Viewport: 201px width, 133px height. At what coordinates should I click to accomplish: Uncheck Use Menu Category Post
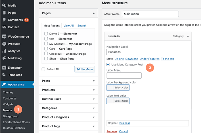108,65
